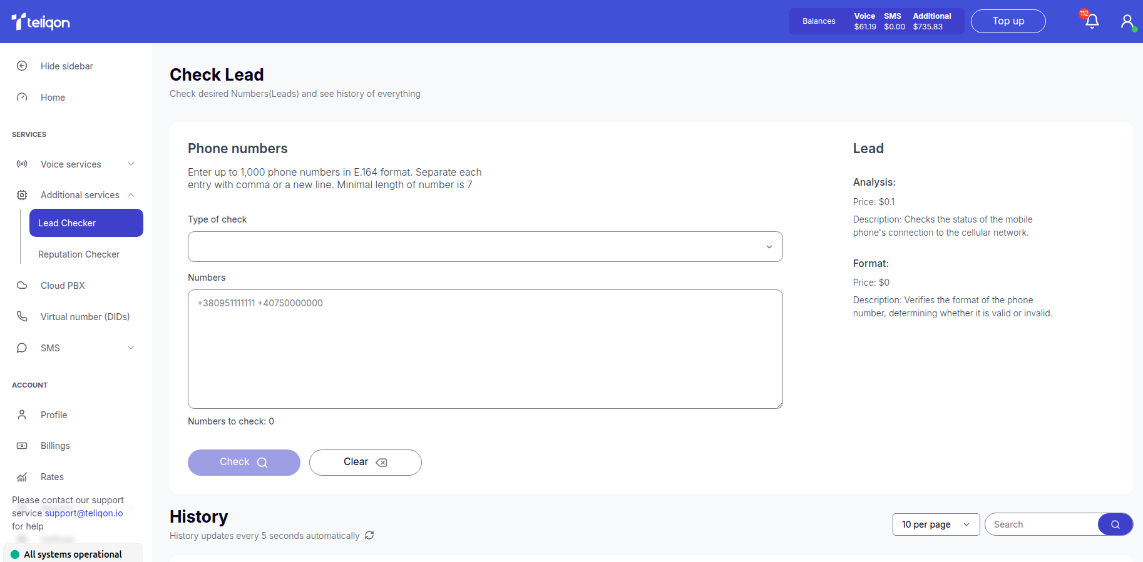Go to Reputation Checker
This screenshot has height=562, width=1143.
point(79,254)
